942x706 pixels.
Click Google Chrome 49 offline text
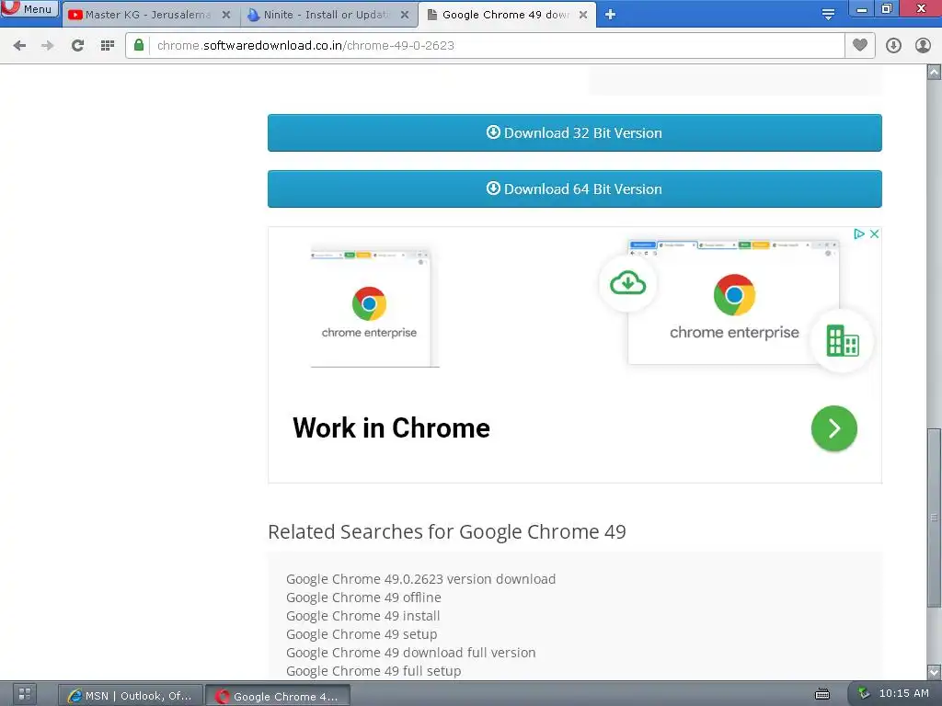tap(363, 598)
